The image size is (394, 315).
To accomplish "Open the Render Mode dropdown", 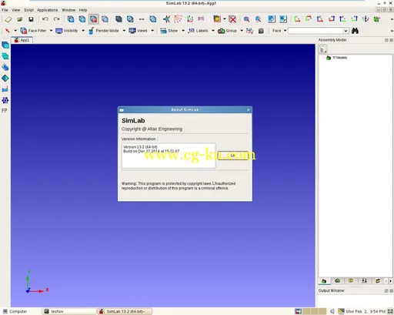I will pos(124,31).
